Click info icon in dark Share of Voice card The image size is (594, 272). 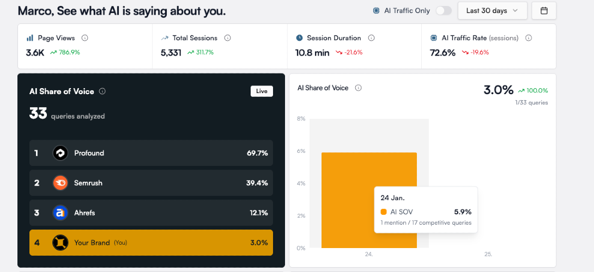[x=102, y=91]
